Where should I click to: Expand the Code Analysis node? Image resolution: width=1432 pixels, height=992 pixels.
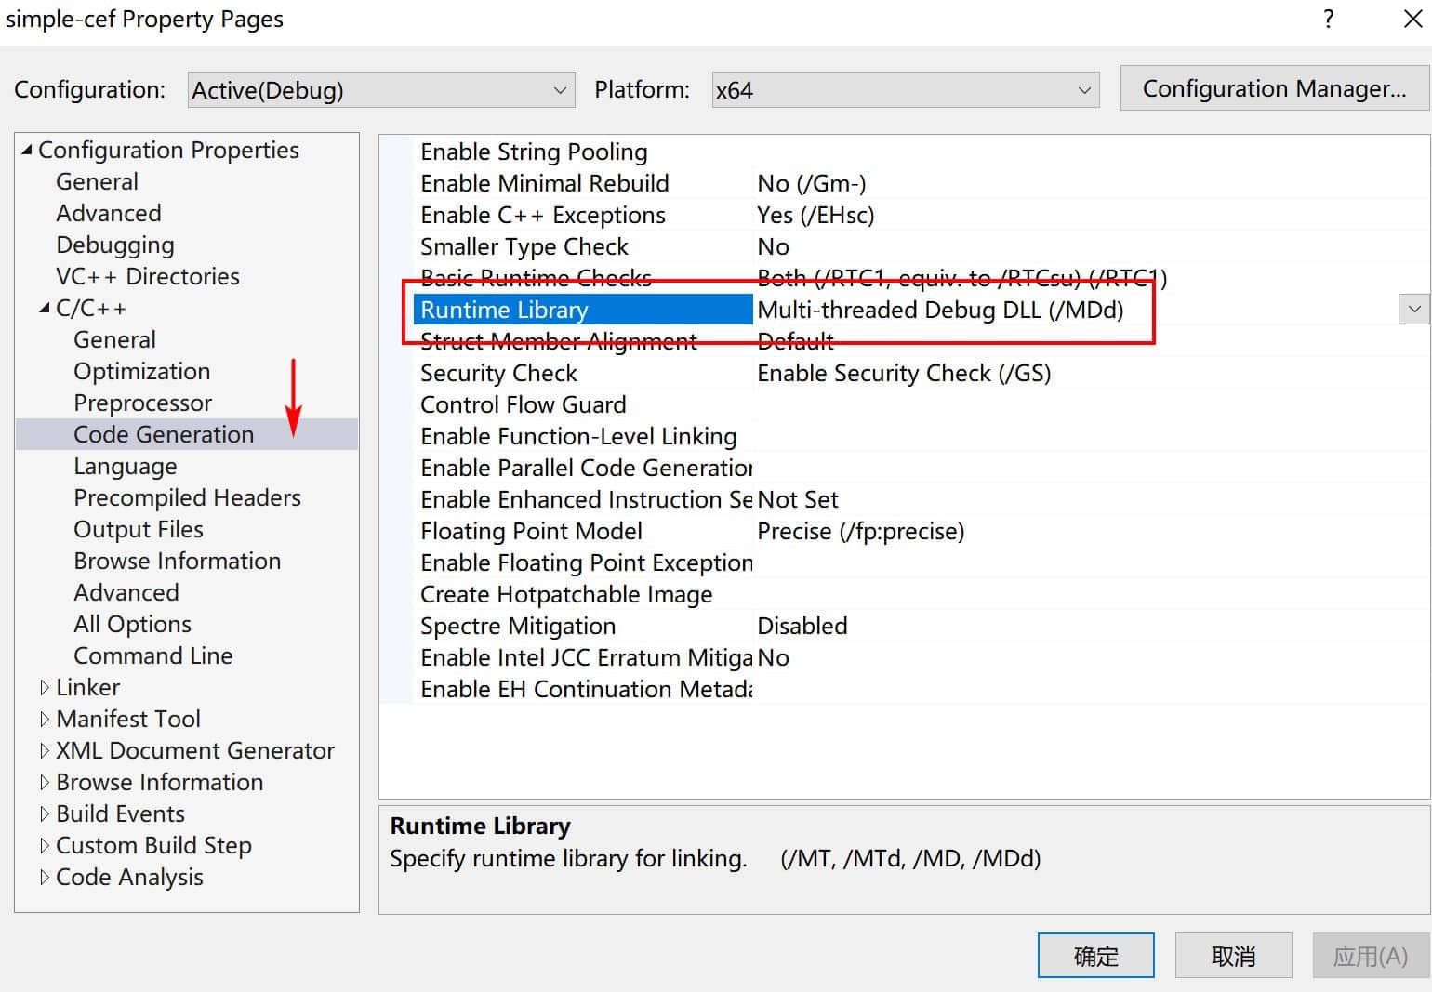pyautogui.click(x=44, y=878)
